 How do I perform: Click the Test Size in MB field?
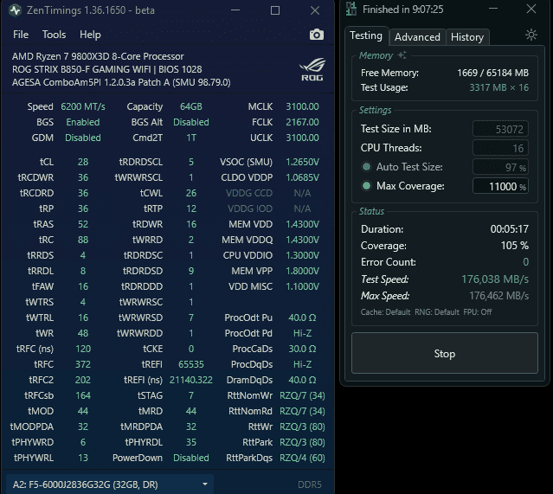[x=500, y=129]
